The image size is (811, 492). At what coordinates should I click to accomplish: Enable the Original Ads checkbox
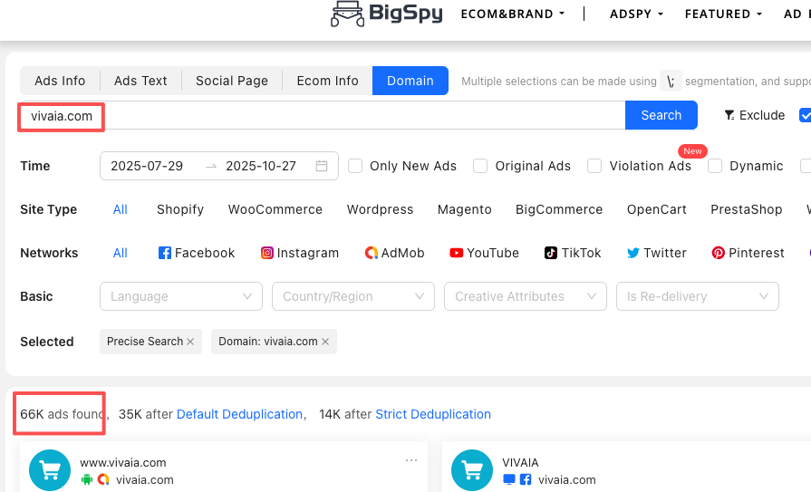click(480, 166)
